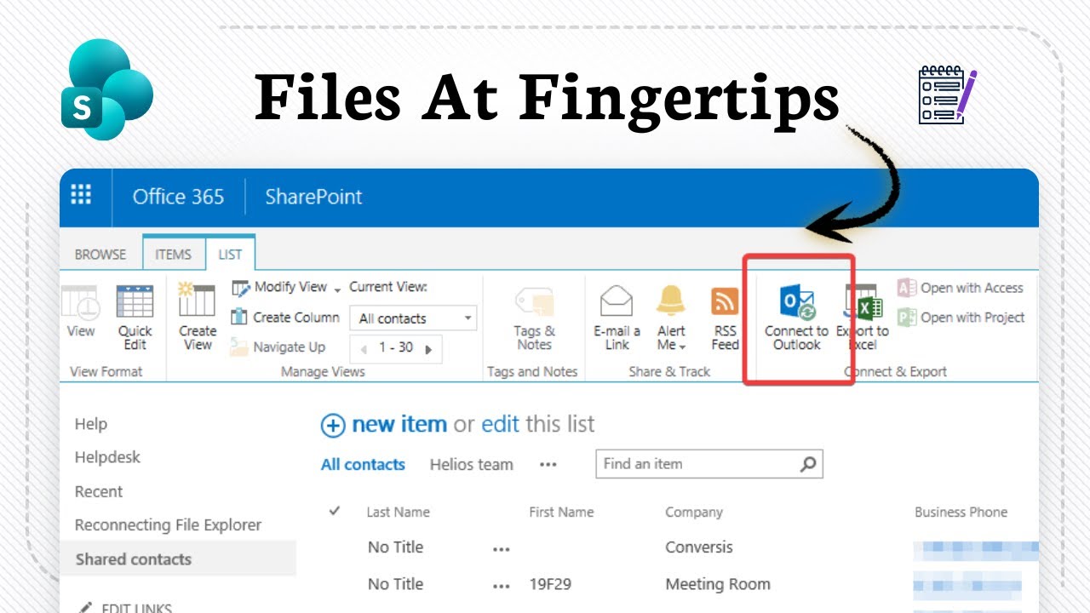The height and width of the screenshot is (613, 1090).
Task: Open the Modify View command
Action: 280,288
